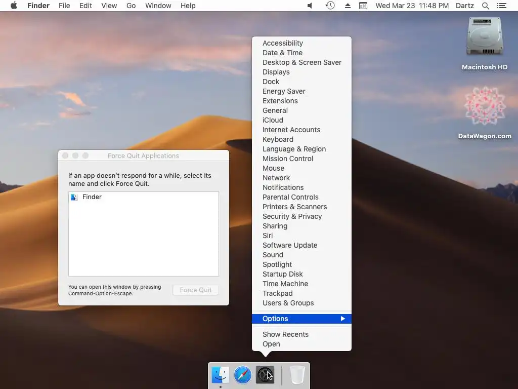Choose Network from the menu

point(301,178)
